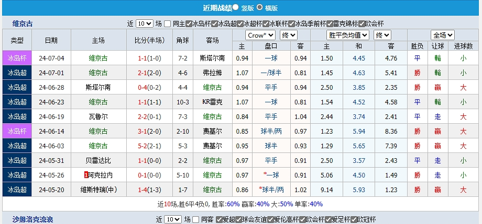
Task: Expand the 胜平负均值 dropdown
Action: click(341, 35)
